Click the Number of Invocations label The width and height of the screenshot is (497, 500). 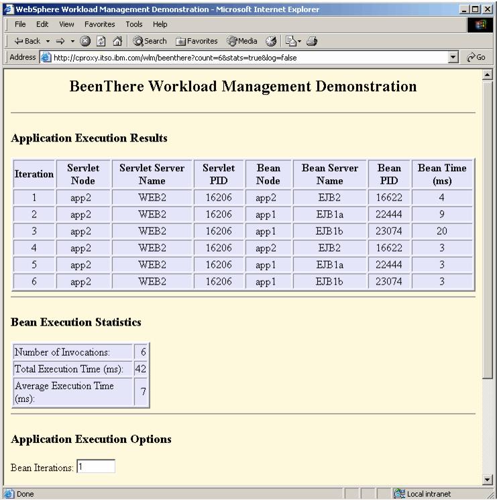tap(62, 352)
